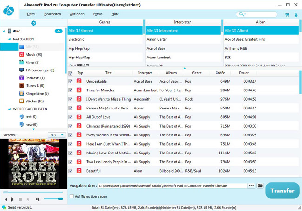Collapse the iPad device tree node
The image size is (302, 211).
click(x=3, y=31)
